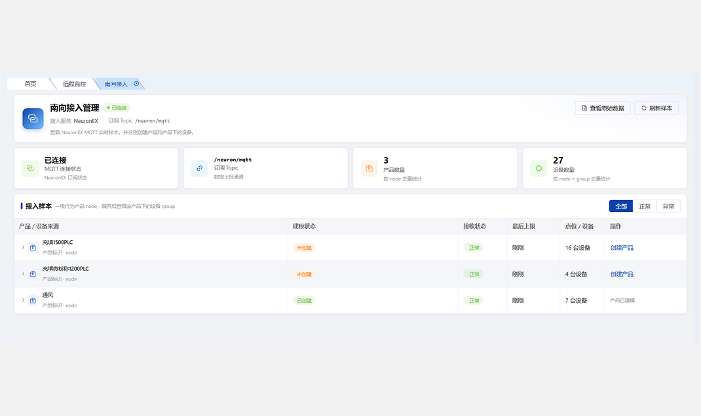
Task: Click the 建模状态 column header
Action: click(304, 226)
